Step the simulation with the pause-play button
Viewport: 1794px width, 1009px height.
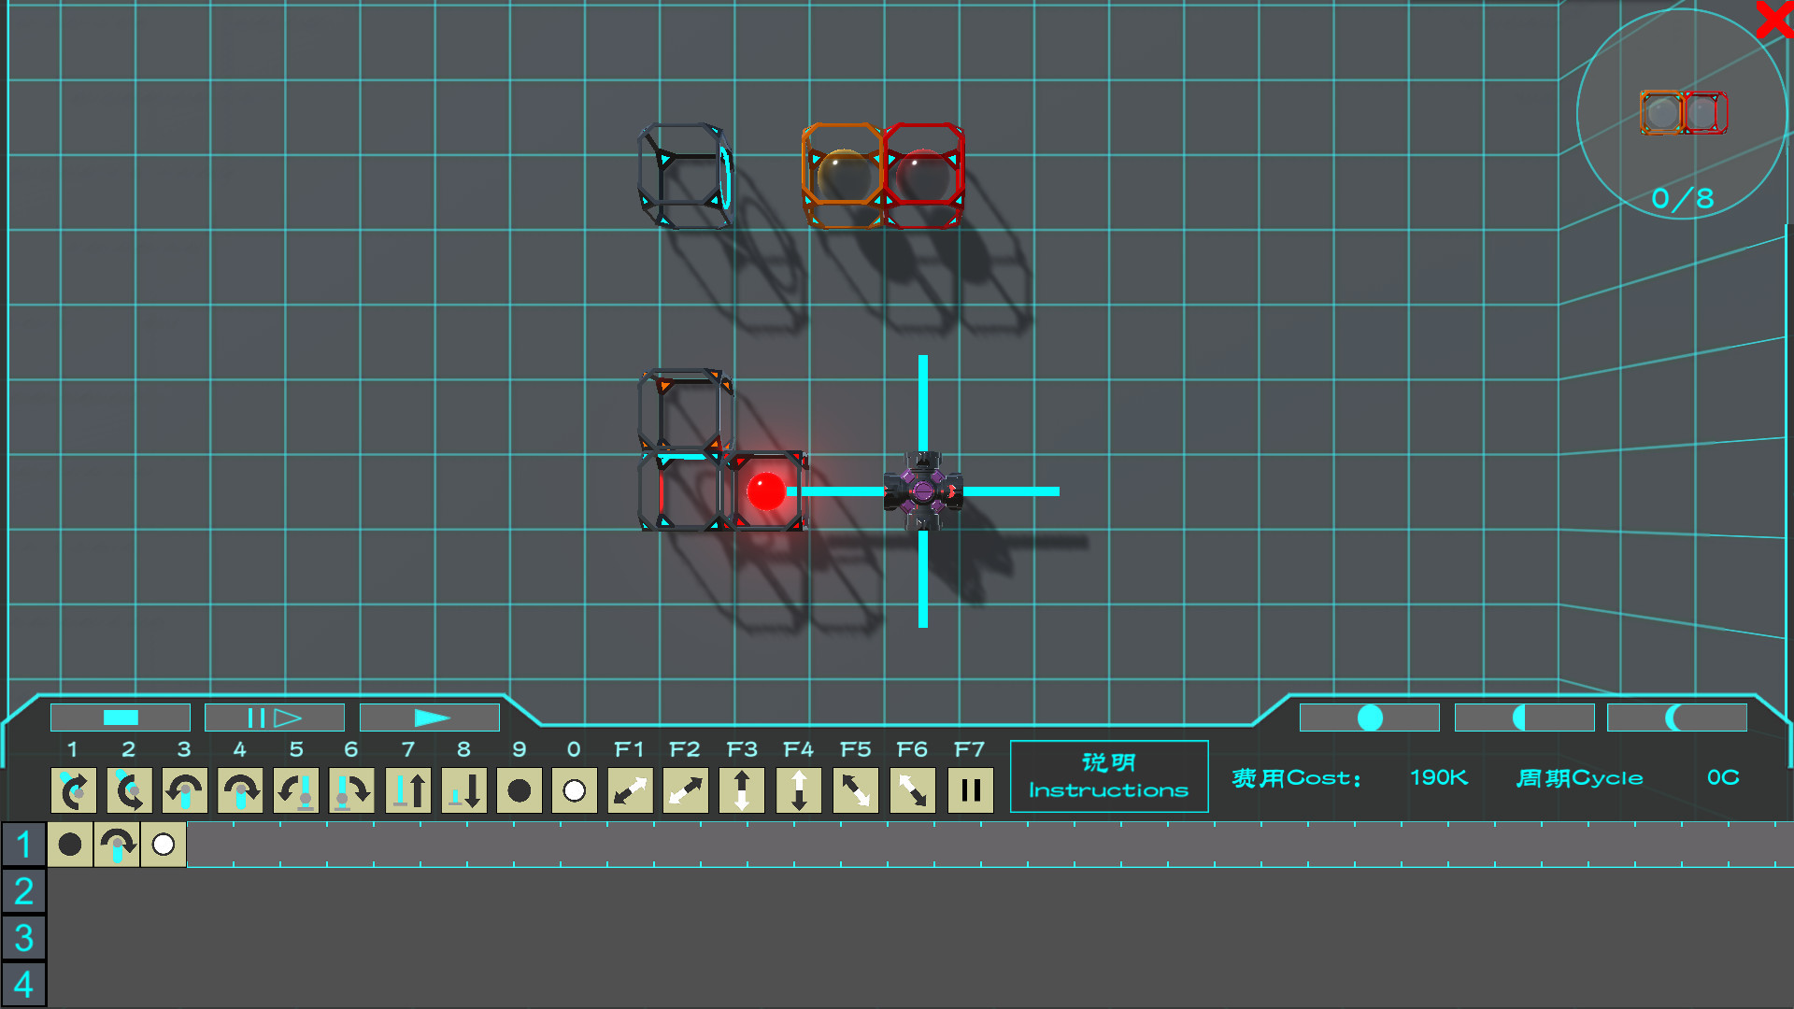[275, 718]
